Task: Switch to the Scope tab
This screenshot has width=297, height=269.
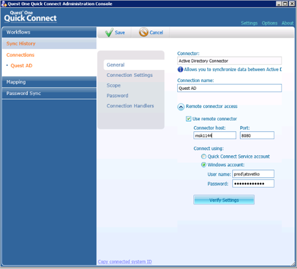Action: 113,86
